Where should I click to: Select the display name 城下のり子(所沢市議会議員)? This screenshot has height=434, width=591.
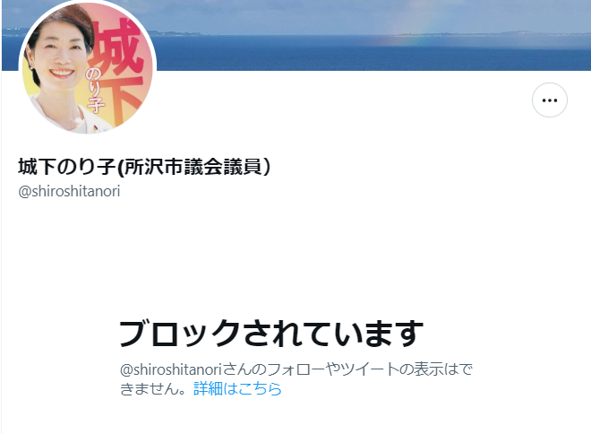144,167
